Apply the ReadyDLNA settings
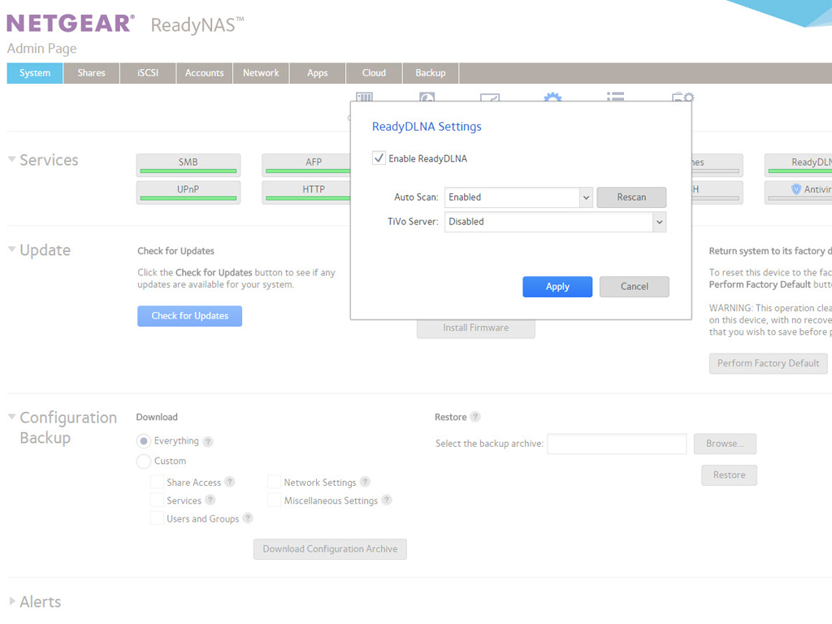Screen dimensions: 832x624 (x=557, y=287)
